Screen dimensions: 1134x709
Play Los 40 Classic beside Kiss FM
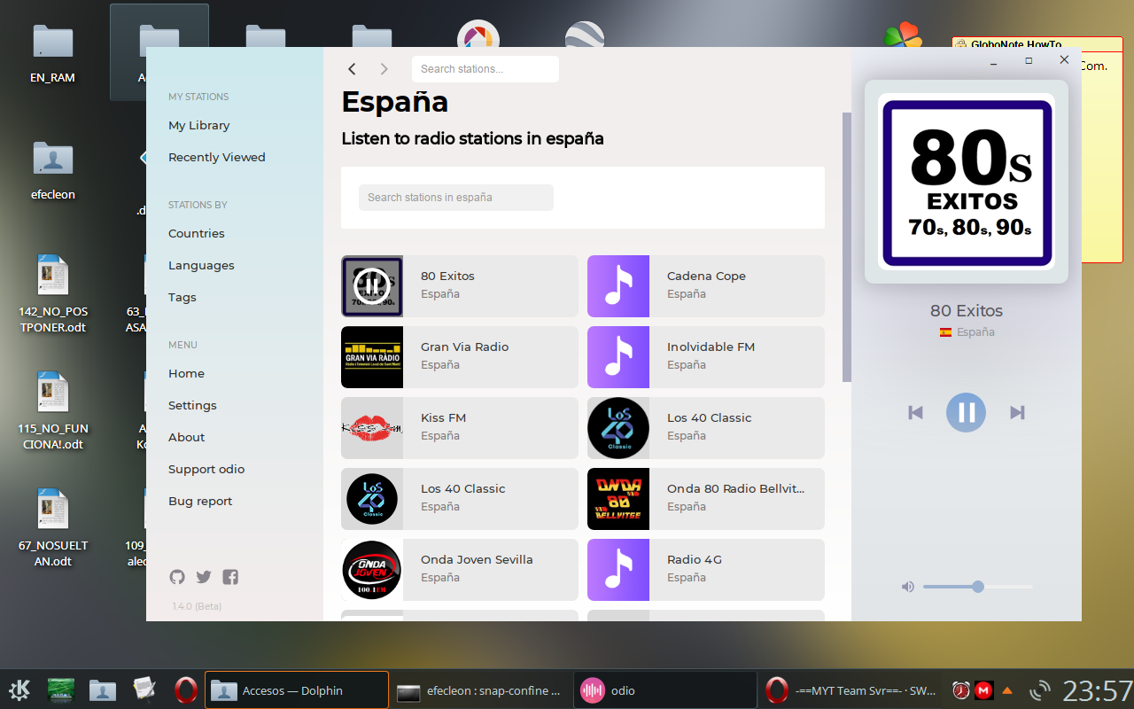618,428
